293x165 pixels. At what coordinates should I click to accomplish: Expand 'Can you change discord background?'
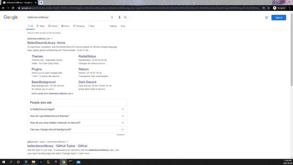77,129
